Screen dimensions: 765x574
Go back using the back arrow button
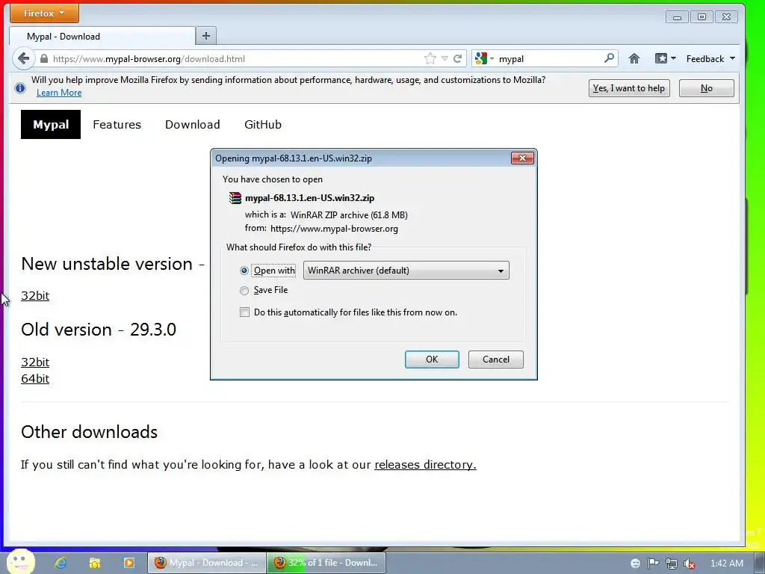[x=23, y=58]
